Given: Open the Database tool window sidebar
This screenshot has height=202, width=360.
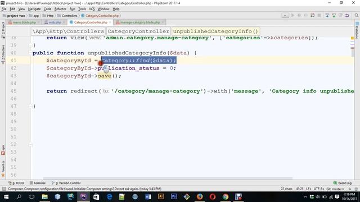Looking at the screenshot, I should [357, 30].
